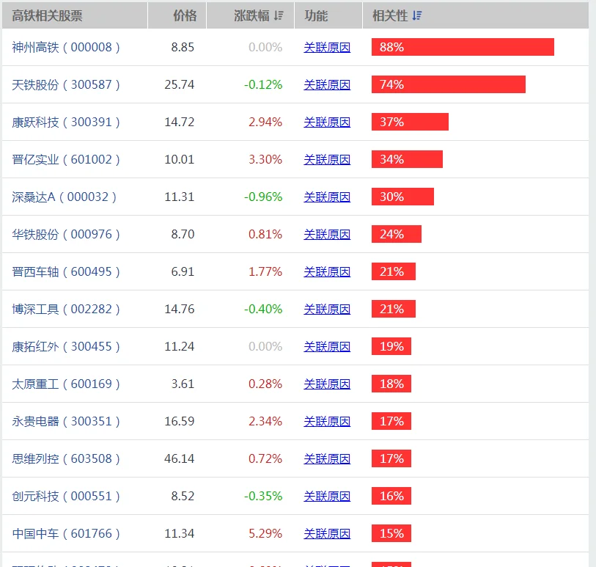596x567 pixels.
Task: View 关联原因 for 太原重工
Action: [327, 384]
